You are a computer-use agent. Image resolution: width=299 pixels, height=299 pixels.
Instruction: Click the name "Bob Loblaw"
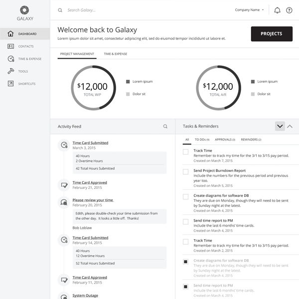coord(82,228)
